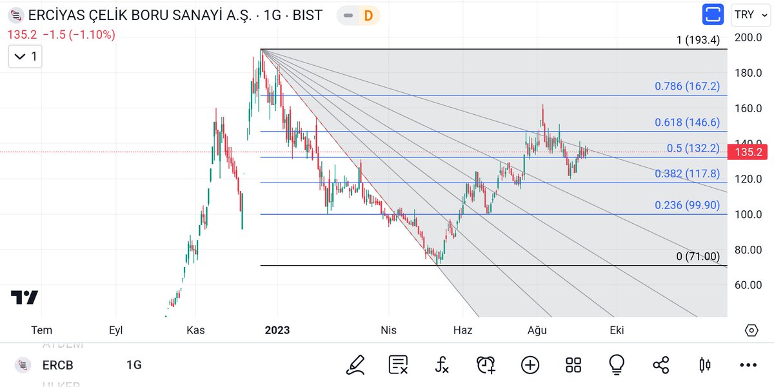Tap the Nis month on time axis

388,330
